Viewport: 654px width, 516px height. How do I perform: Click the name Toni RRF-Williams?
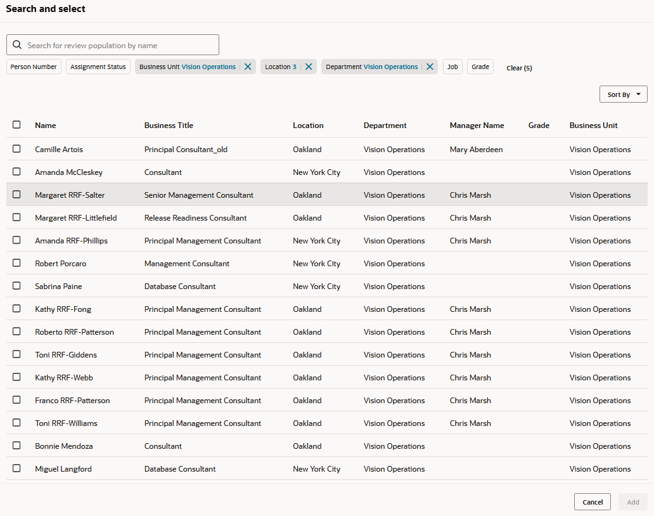click(66, 423)
